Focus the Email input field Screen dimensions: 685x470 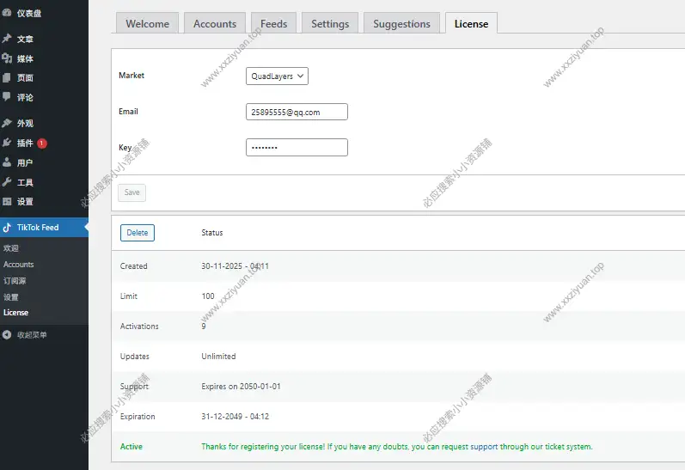tap(297, 113)
